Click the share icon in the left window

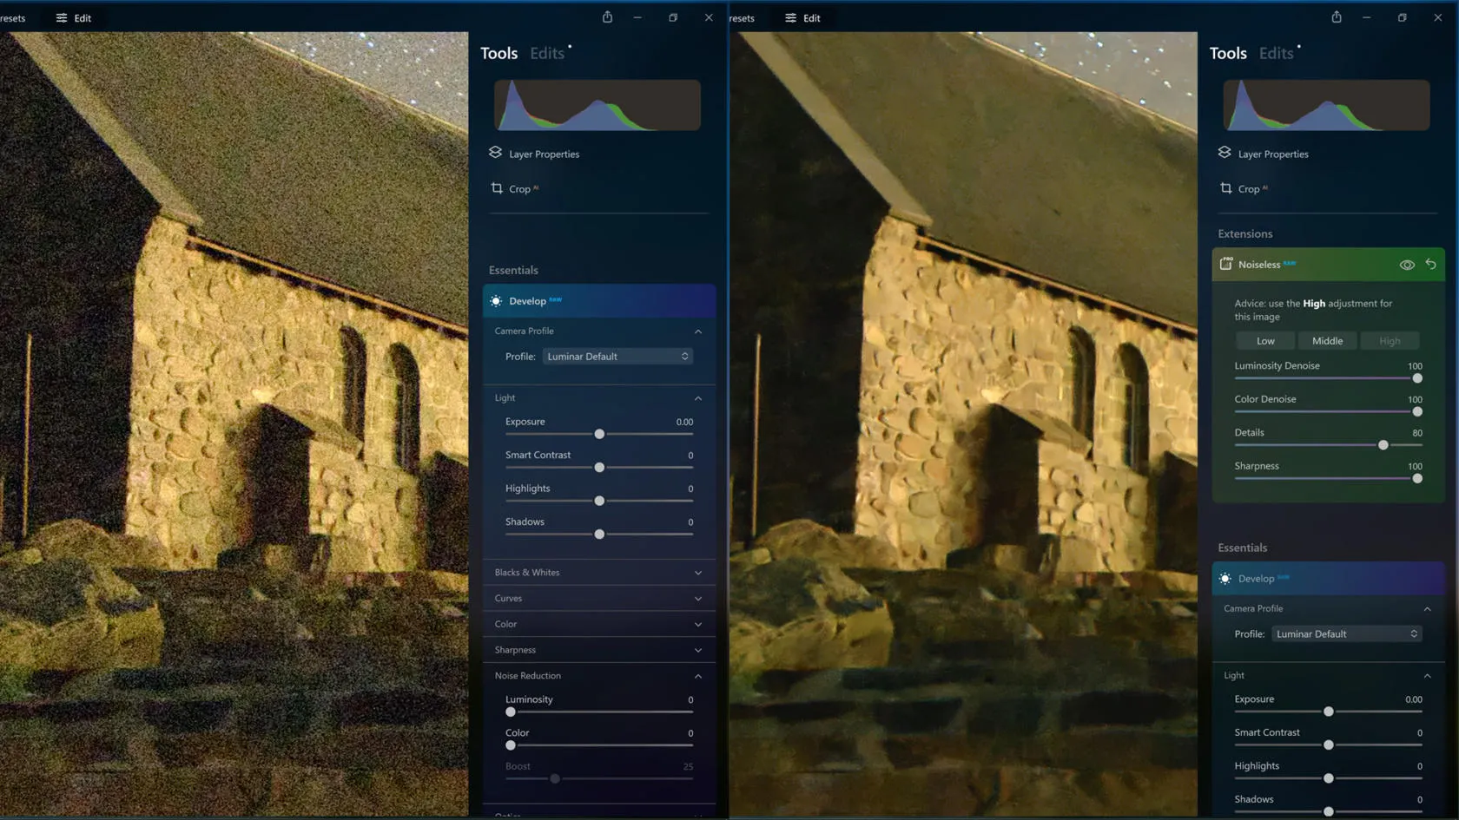click(x=607, y=17)
